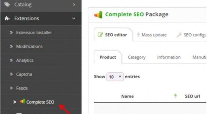209x114 pixels.
Task: Click double-arrow icon beside Modifications
Action: [x=11, y=46]
